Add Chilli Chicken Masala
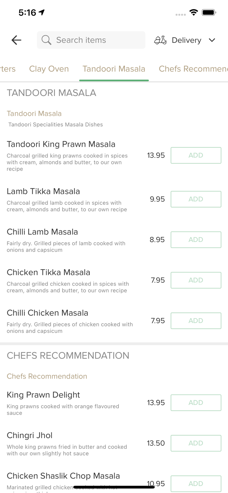 point(196,320)
